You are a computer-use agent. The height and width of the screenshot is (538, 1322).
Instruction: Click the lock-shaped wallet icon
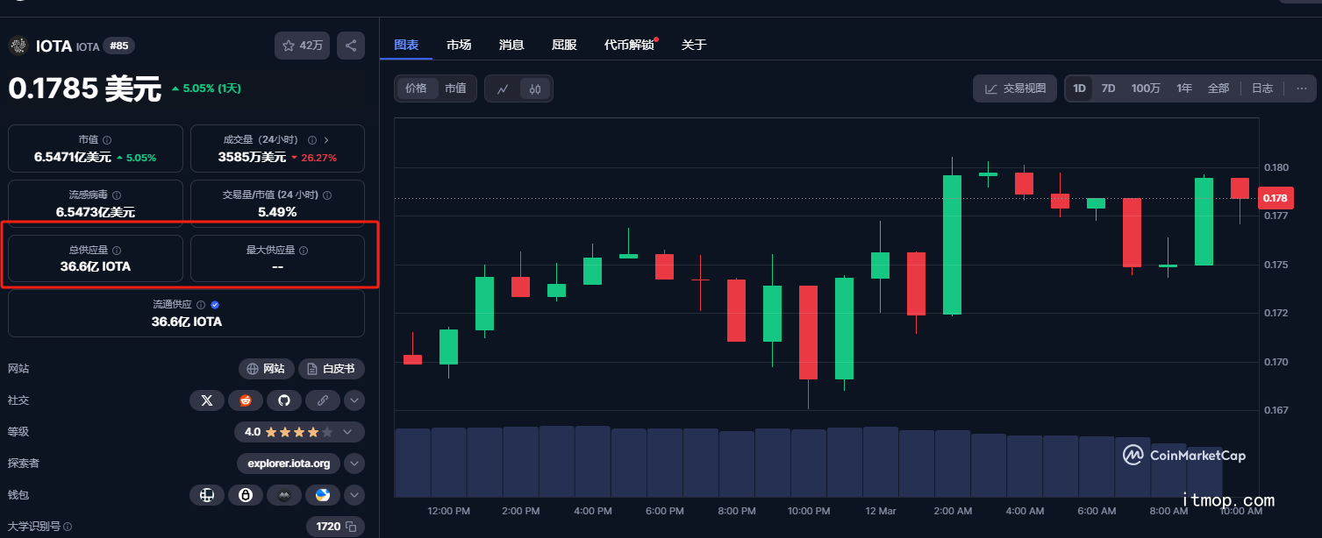click(246, 495)
